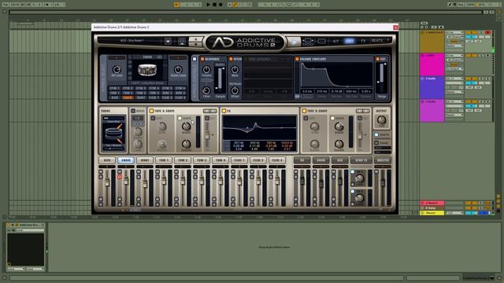Select the FLEXI 1 mixer channel button
504x283 pixels.
click(239, 160)
